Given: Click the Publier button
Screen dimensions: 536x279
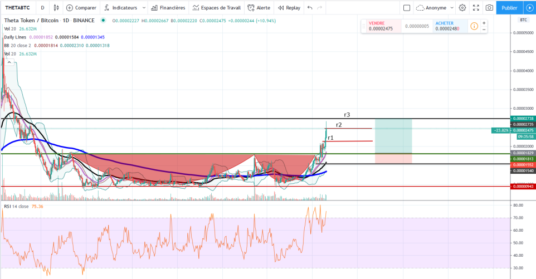Looking at the screenshot, I should [x=509, y=7].
